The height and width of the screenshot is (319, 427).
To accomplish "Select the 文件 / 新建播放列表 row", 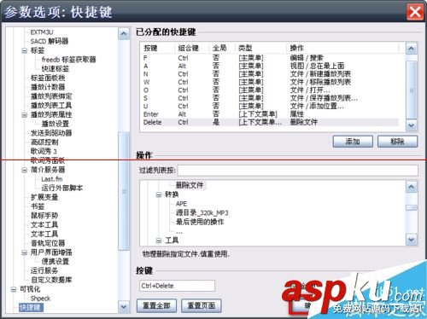I will 271,74.
